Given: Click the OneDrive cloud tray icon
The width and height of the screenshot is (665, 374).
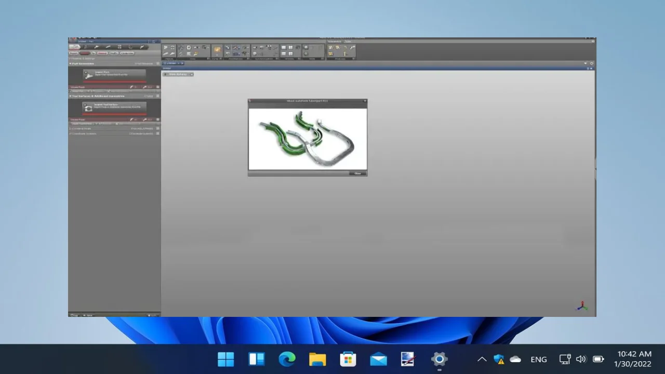Looking at the screenshot, I should [x=515, y=359].
